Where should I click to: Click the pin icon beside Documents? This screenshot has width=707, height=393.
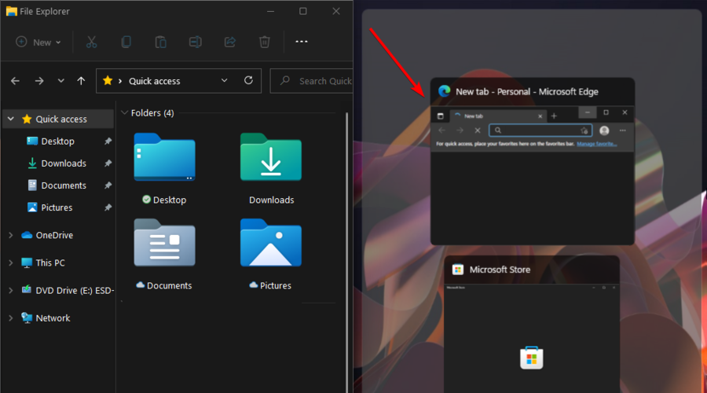[x=108, y=185]
